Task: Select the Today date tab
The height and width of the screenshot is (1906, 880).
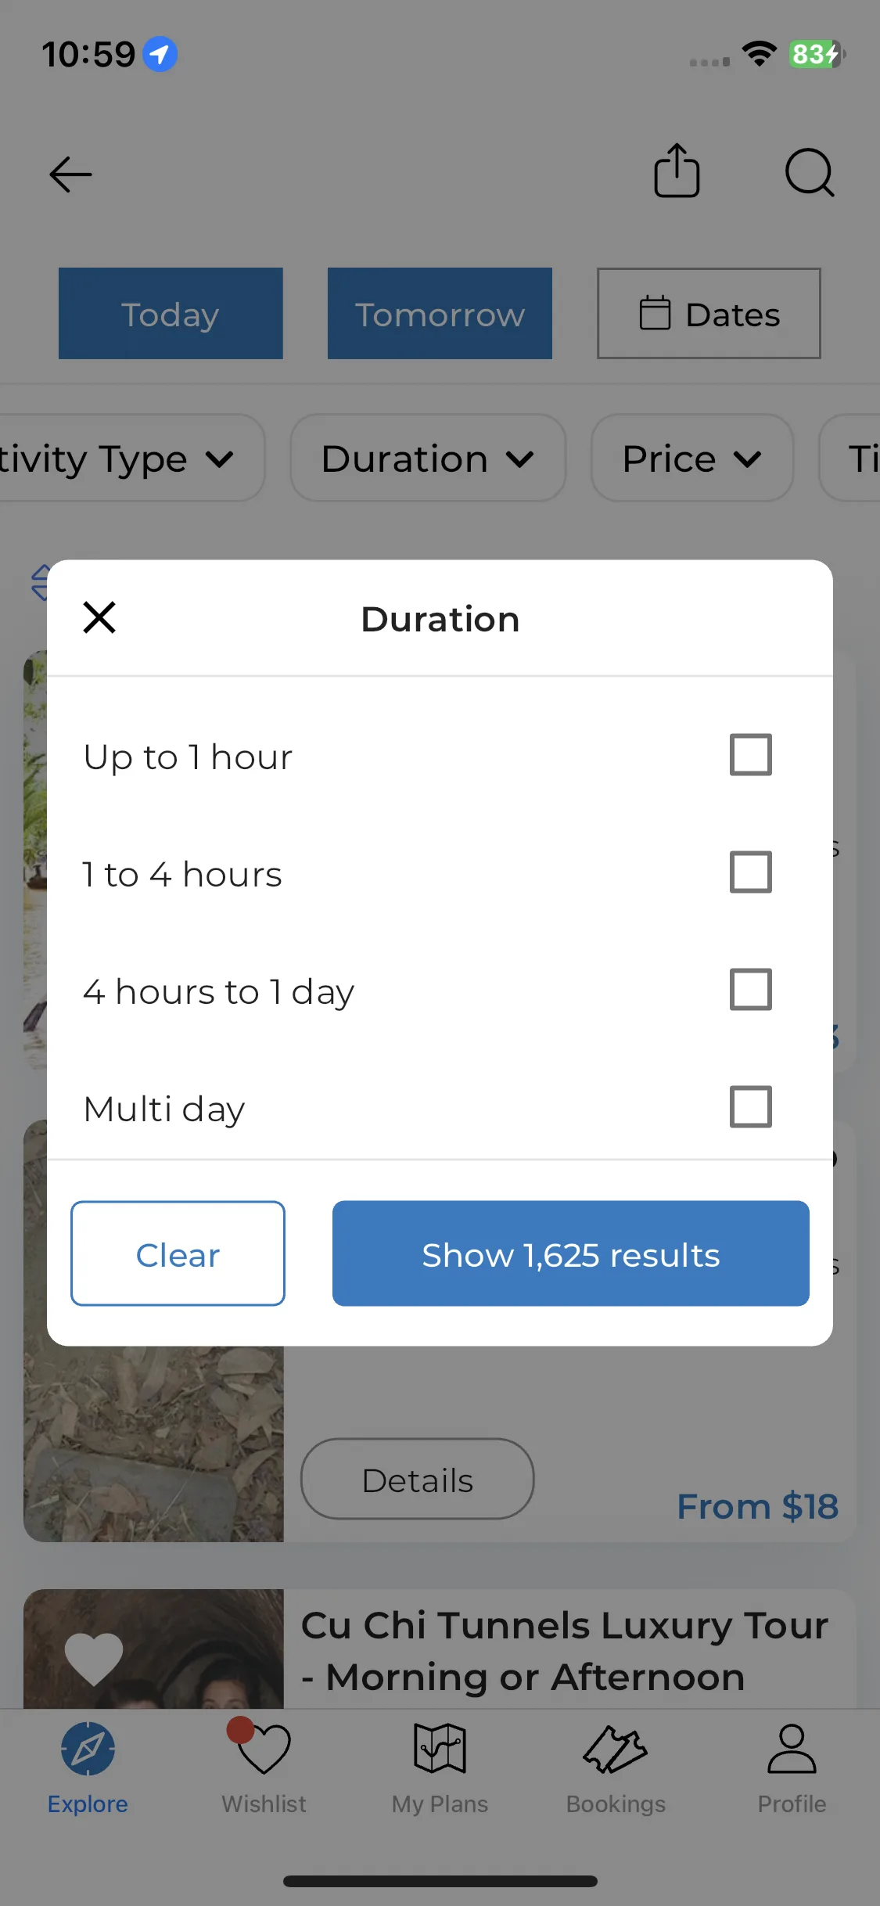Action: (171, 314)
